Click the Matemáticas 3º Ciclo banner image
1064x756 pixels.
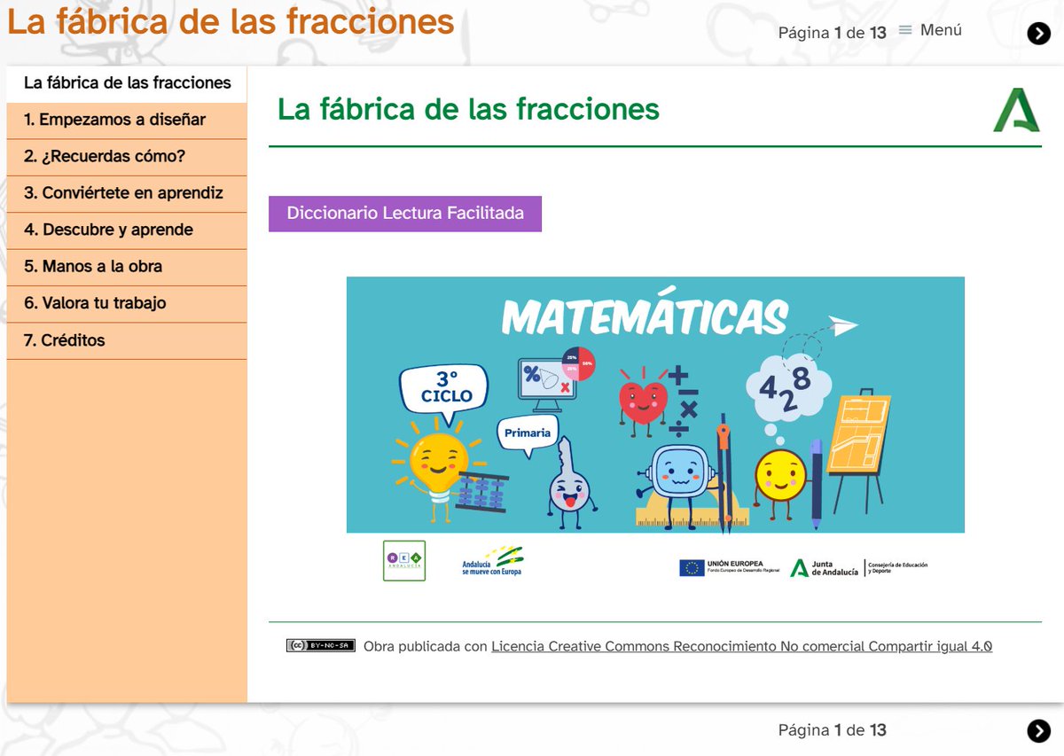pos(656,404)
